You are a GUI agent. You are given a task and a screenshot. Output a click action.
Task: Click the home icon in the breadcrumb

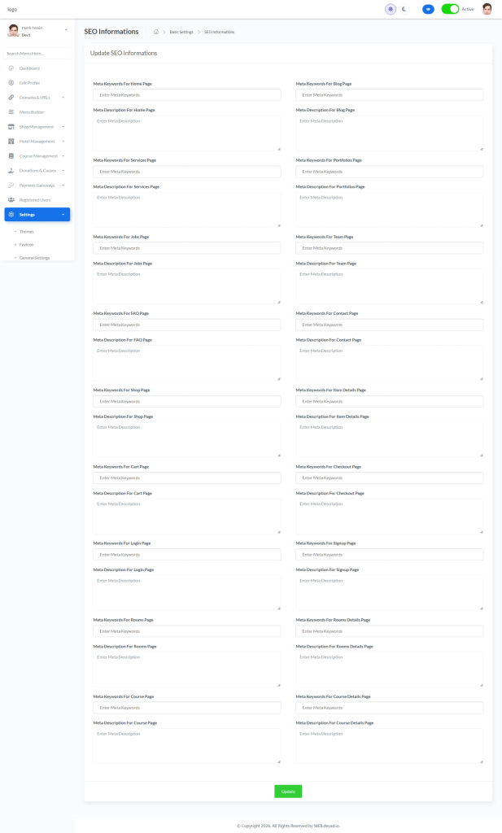(x=156, y=32)
